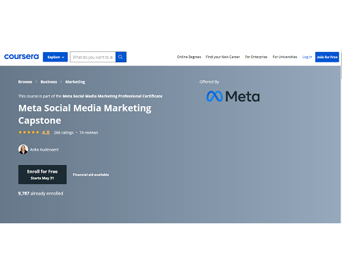The image size is (342, 274).
Task: Click the 266 ratings text
Action: pos(64,132)
